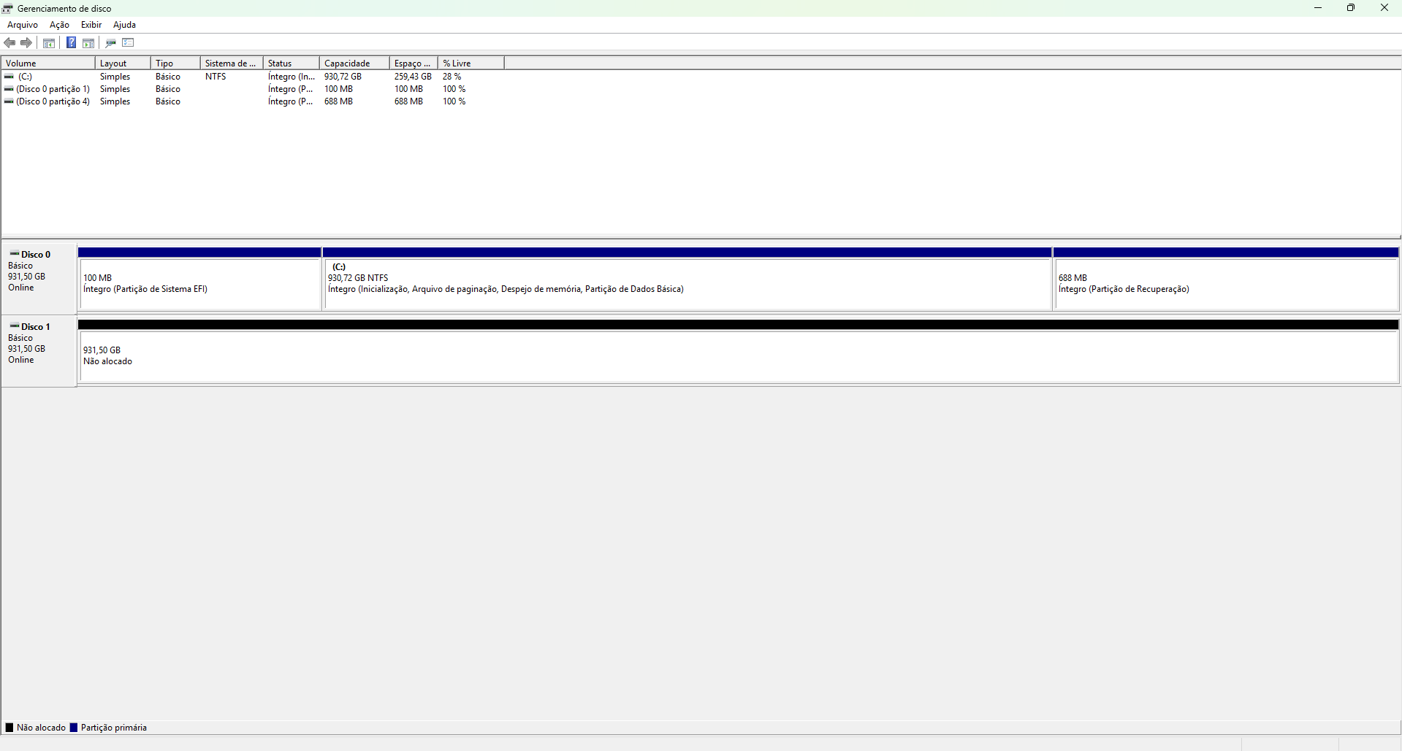This screenshot has width=1402, height=751.
Task: Click the blue Partição primária legend swatch
Action: point(73,728)
